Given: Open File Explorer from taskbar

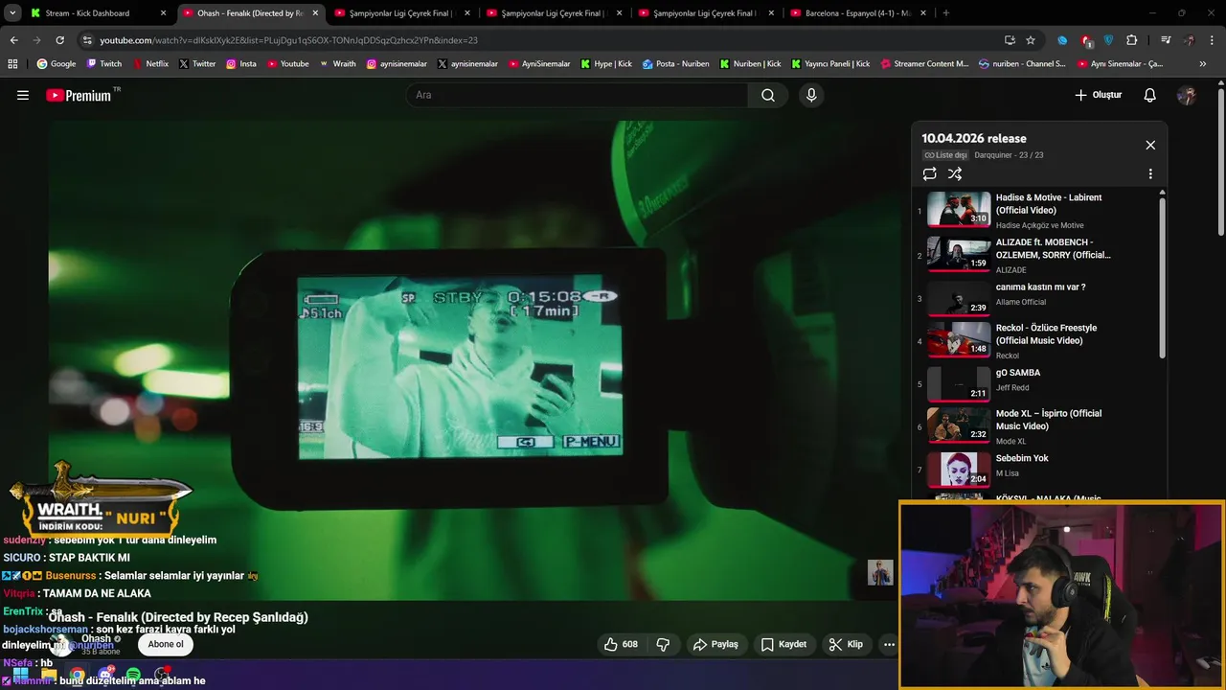Looking at the screenshot, I should click(49, 675).
